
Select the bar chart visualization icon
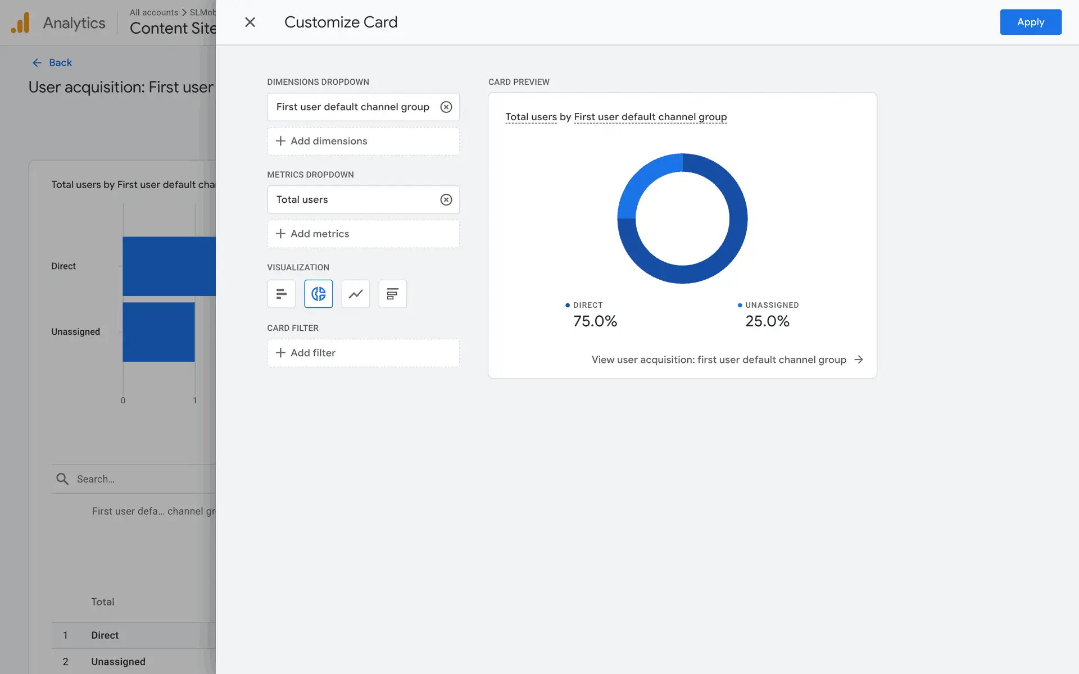(281, 294)
